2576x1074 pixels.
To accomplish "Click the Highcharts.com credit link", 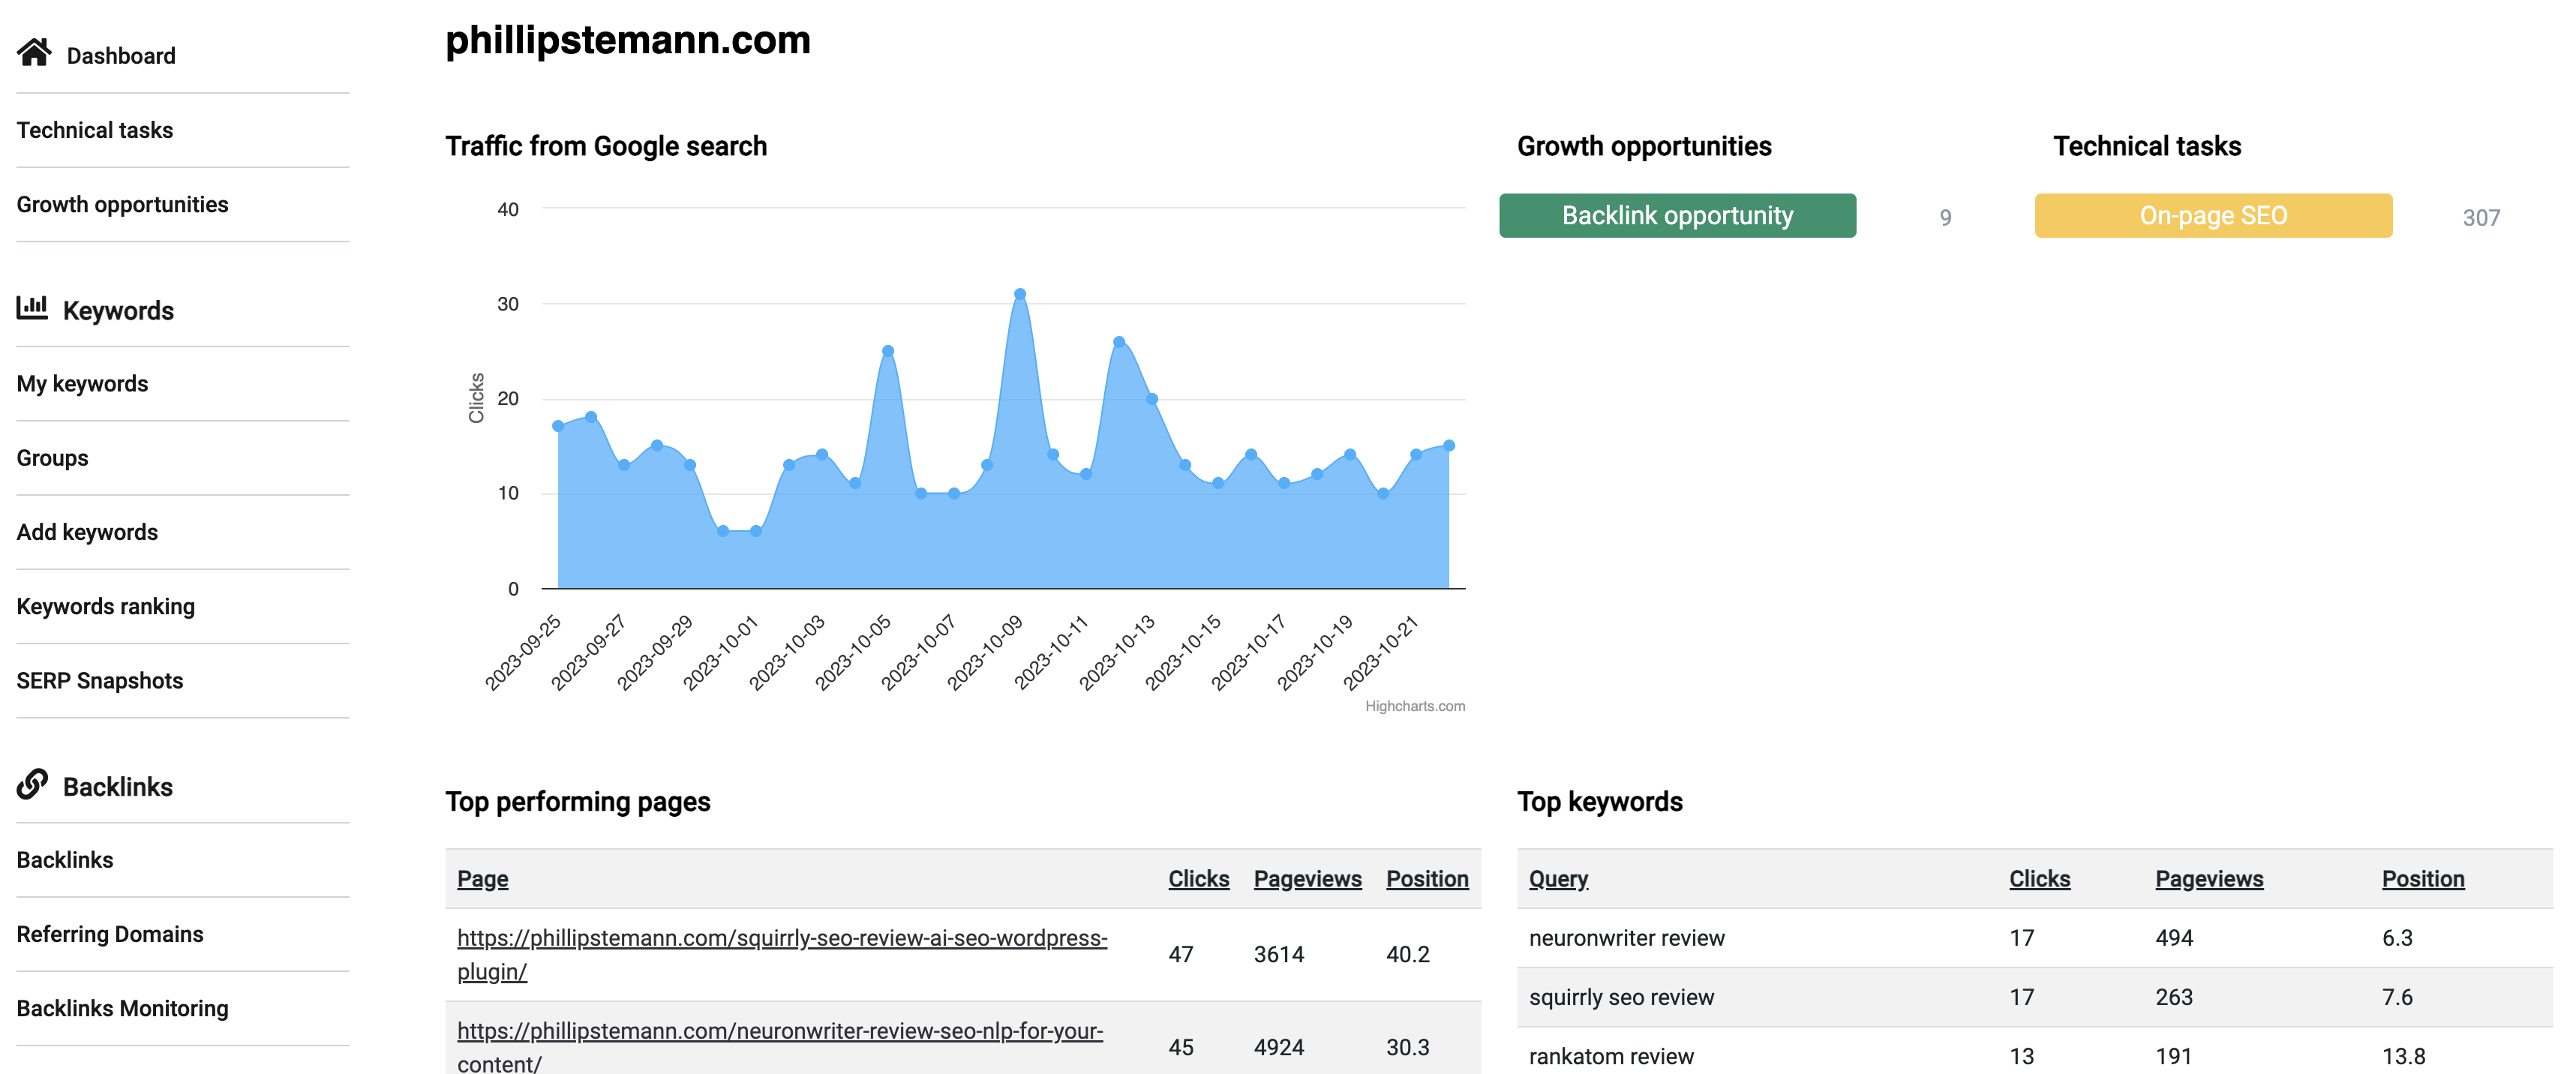I will [x=1414, y=706].
